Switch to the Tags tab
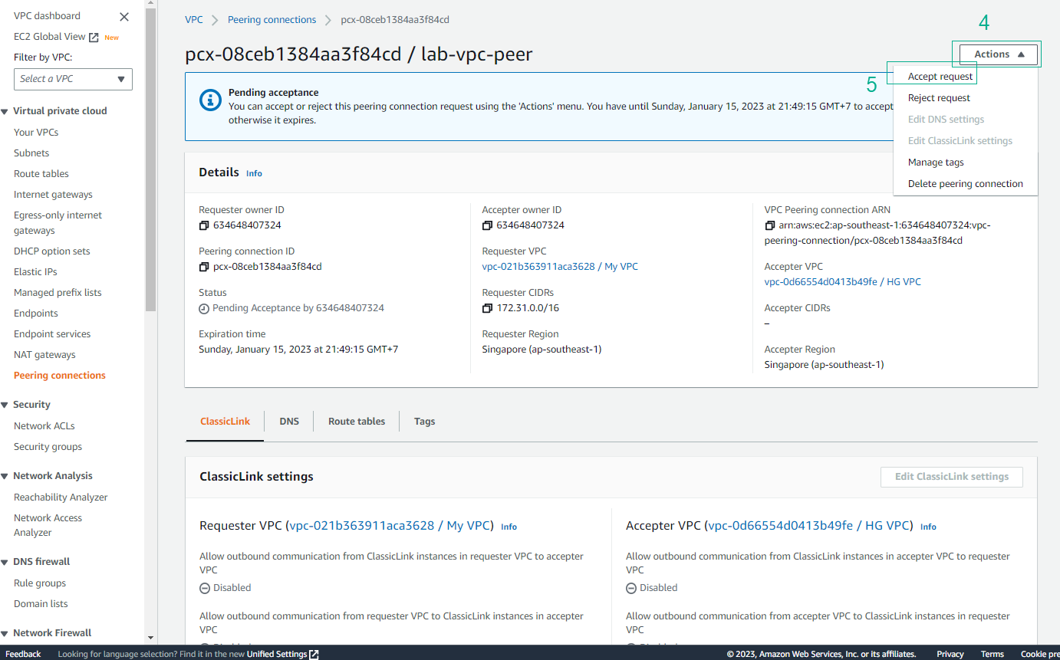Screen dimensions: 1060x660 (x=424, y=422)
